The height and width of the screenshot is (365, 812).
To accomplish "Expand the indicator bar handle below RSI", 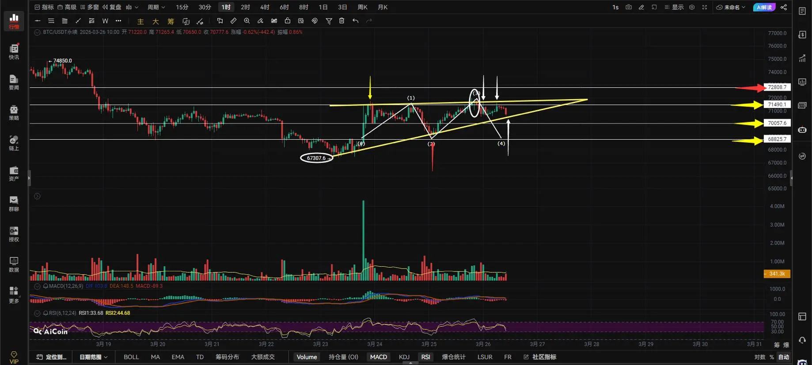I will [x=410, y=363].
